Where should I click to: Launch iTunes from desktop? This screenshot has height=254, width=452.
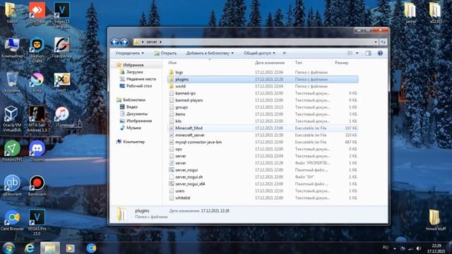61,116
